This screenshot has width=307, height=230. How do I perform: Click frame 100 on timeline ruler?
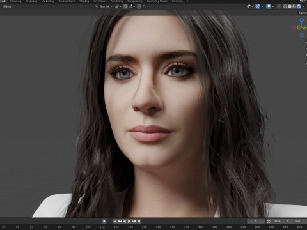[x=88, y=227]
